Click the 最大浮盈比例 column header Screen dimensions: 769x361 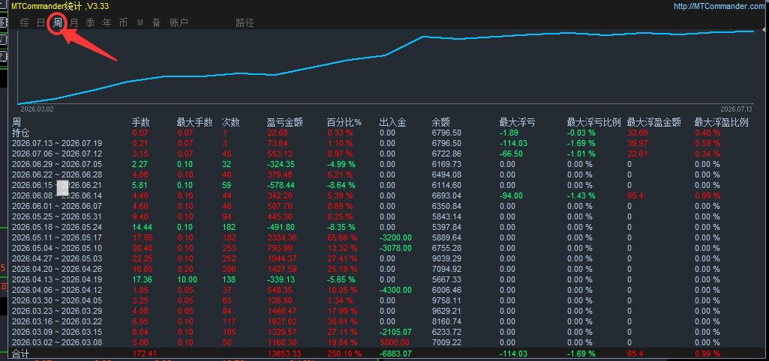tap(722, 123)
